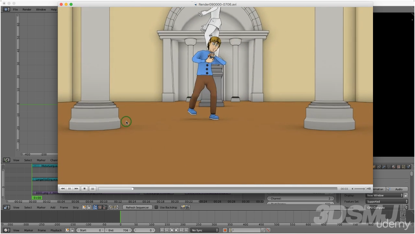The height and width of the screenshot is (234, 415).
Task: Click the Refresh Sequencer button
Action: click(137, 207)
